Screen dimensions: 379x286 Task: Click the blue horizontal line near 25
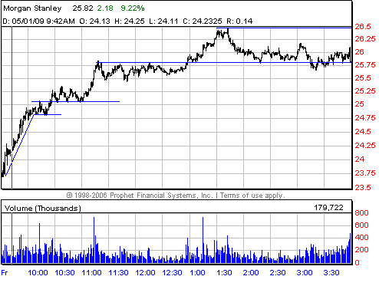75,101
